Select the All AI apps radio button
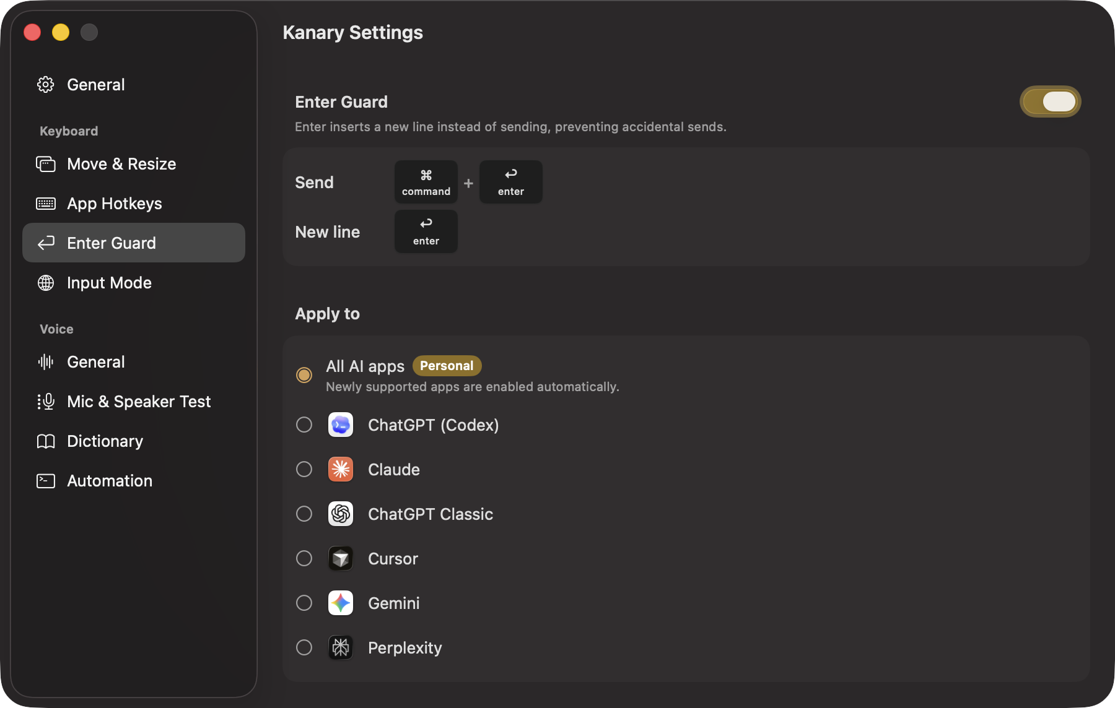Screen dimensions: 1115x708 click(x=304, y=375)
